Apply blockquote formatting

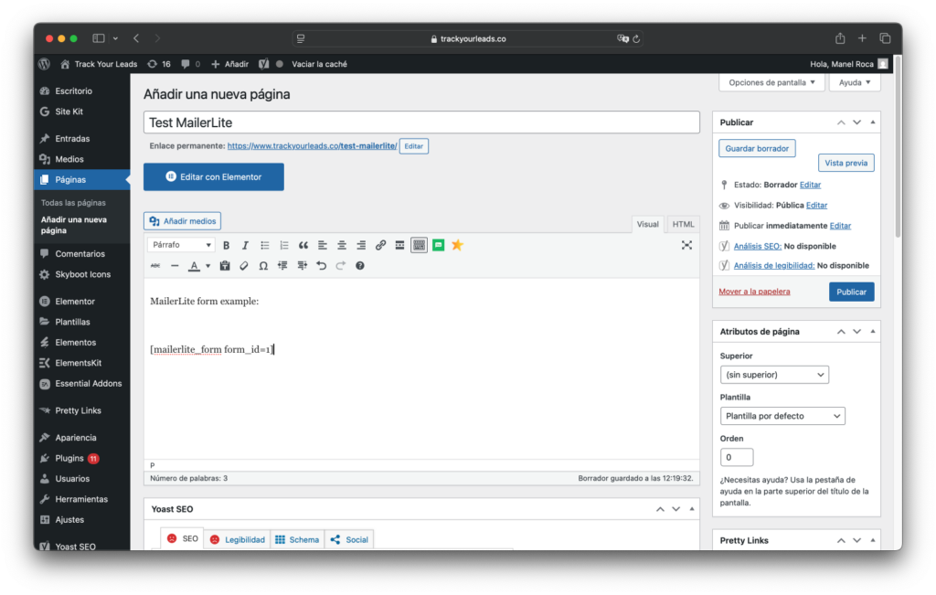coord(303,245)
